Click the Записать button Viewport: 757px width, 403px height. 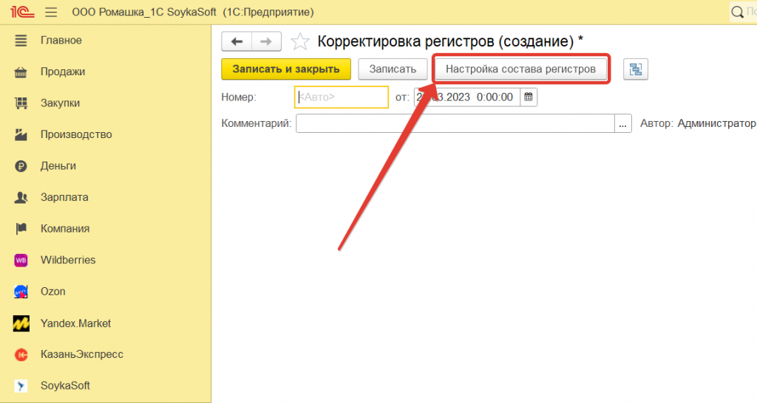tap(393, 69)
